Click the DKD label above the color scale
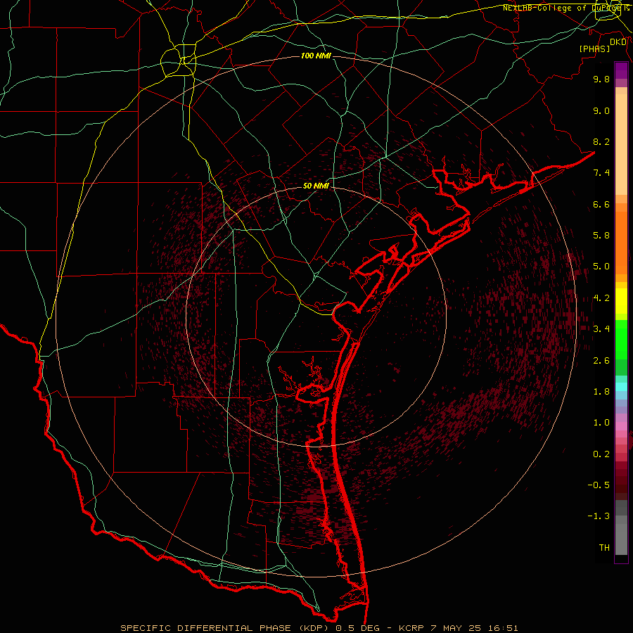 pos(618,42)
